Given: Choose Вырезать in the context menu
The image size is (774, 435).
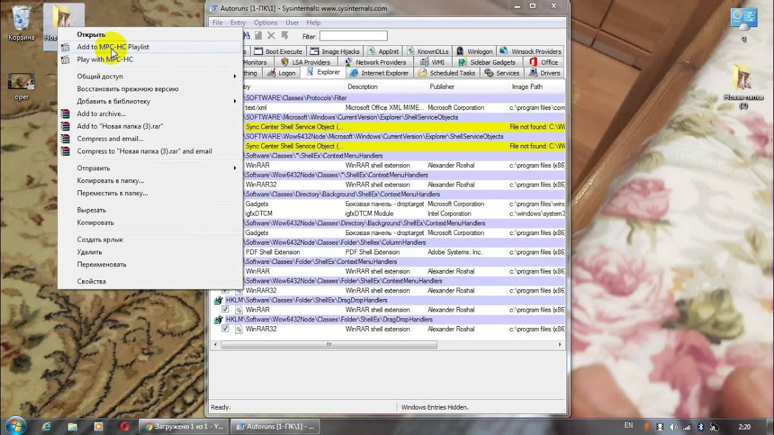Looking at the screenshot, I should (150, 210).
